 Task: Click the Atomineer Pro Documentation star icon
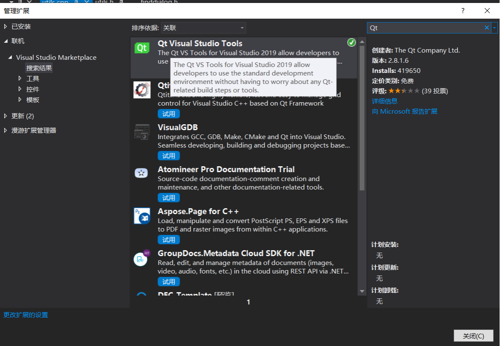tap(141, 173)
